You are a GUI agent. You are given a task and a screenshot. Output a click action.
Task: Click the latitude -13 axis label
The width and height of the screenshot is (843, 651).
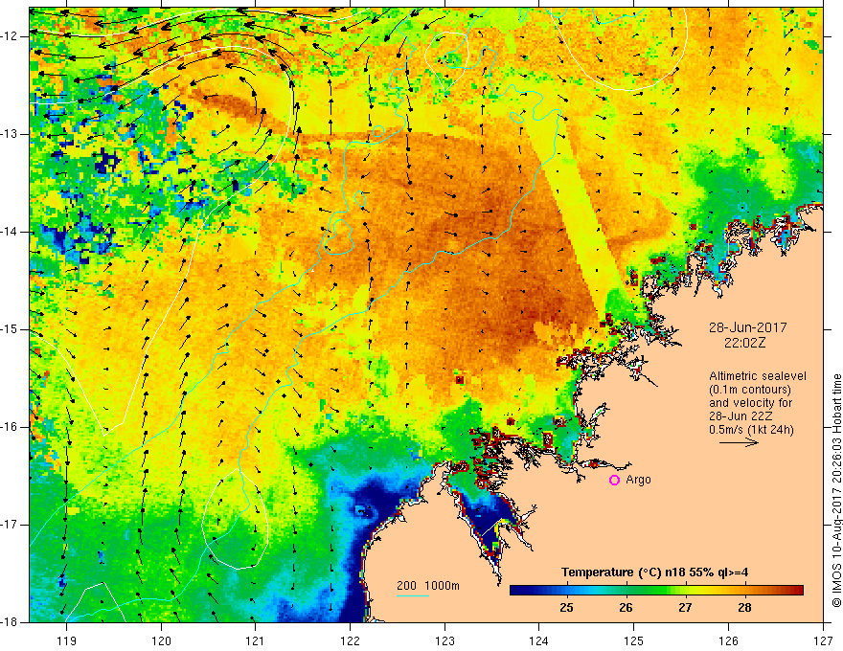[10, 134]
